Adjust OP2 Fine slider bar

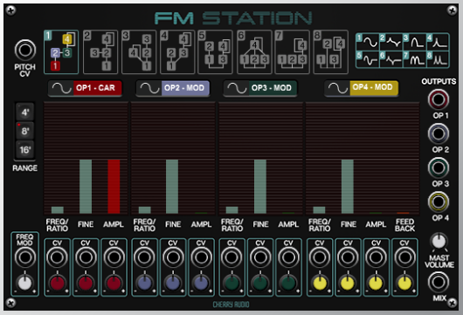pos(172,187)
